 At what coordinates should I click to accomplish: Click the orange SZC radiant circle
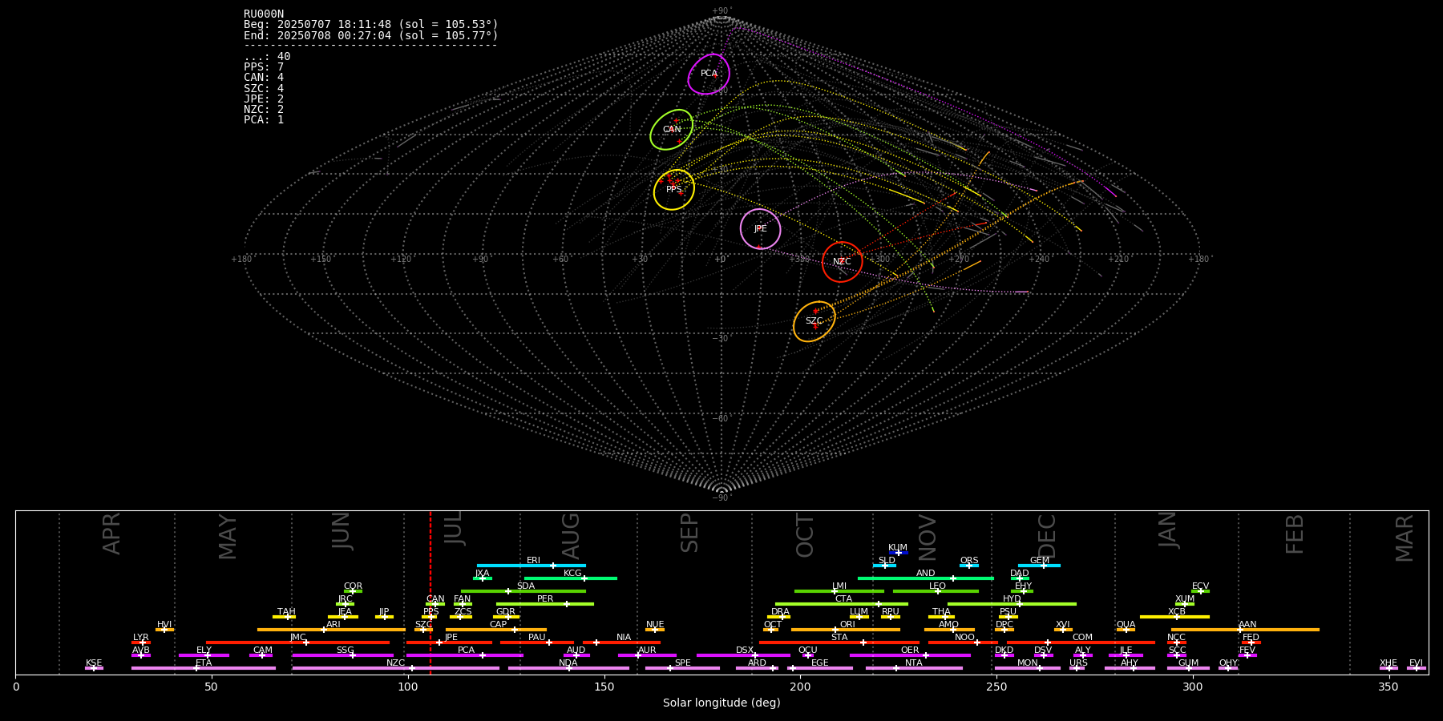click(x=814, y=321)
